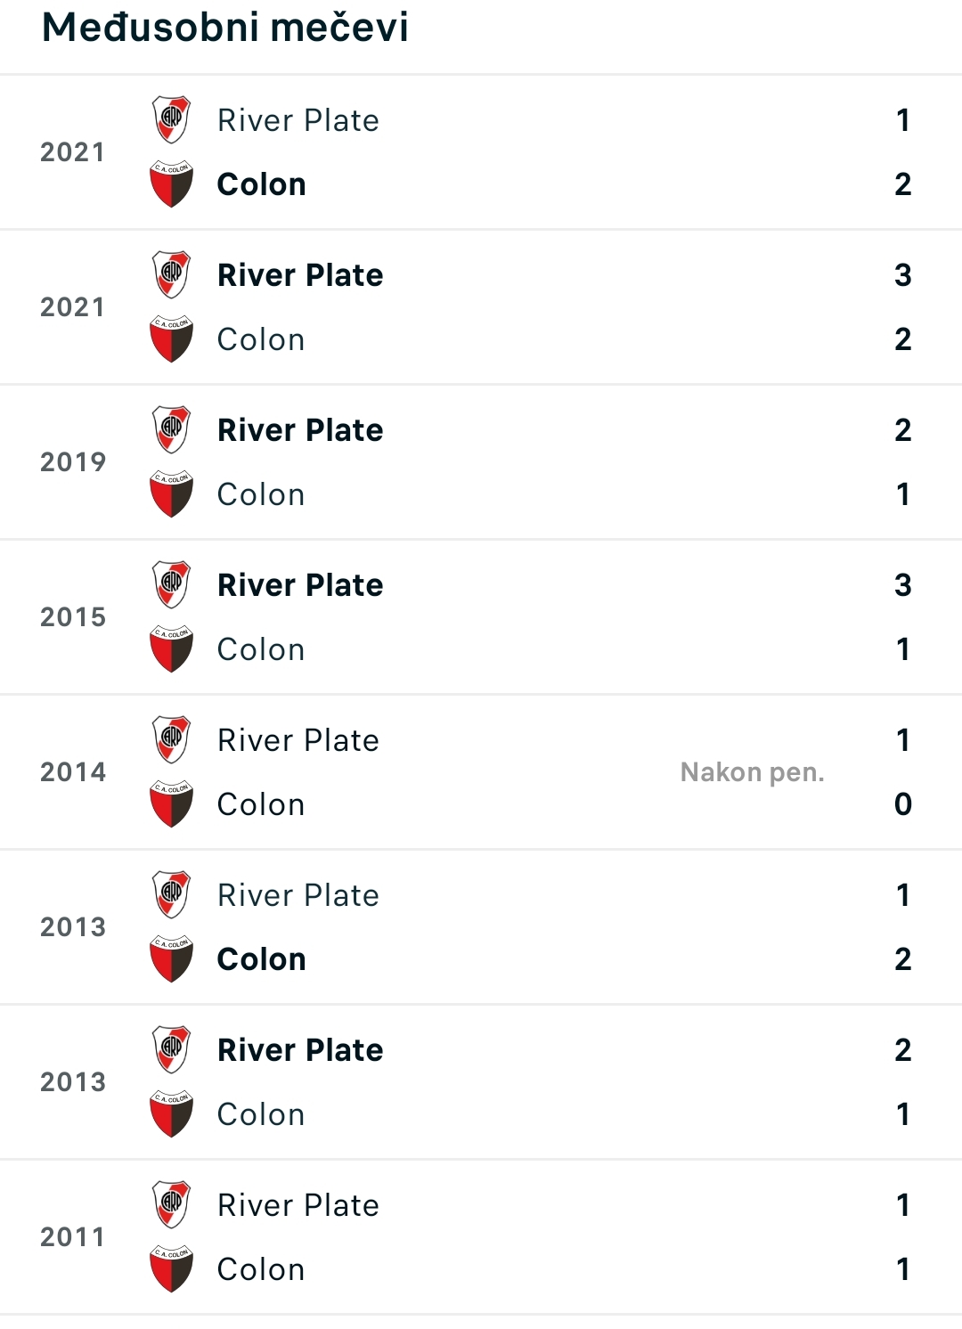Click Colon crest in 2015 match
This screenshot has width=962, height=1329.
point(171,649)
